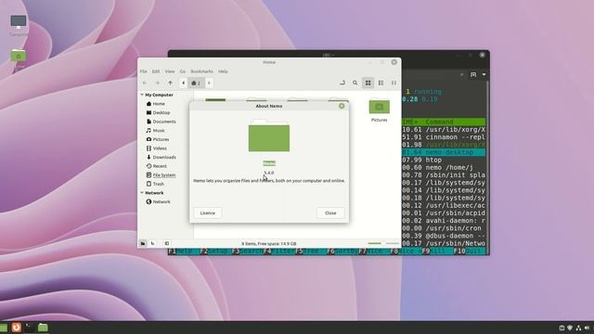Viewport: 594px width, 334px height.
Task: Select the /usr/sbin/cron process row
Action: point(444,228)
